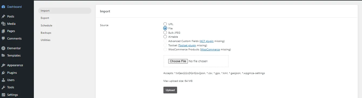Click the Upload button
362x98 pixels.
[x=170, y=90]
